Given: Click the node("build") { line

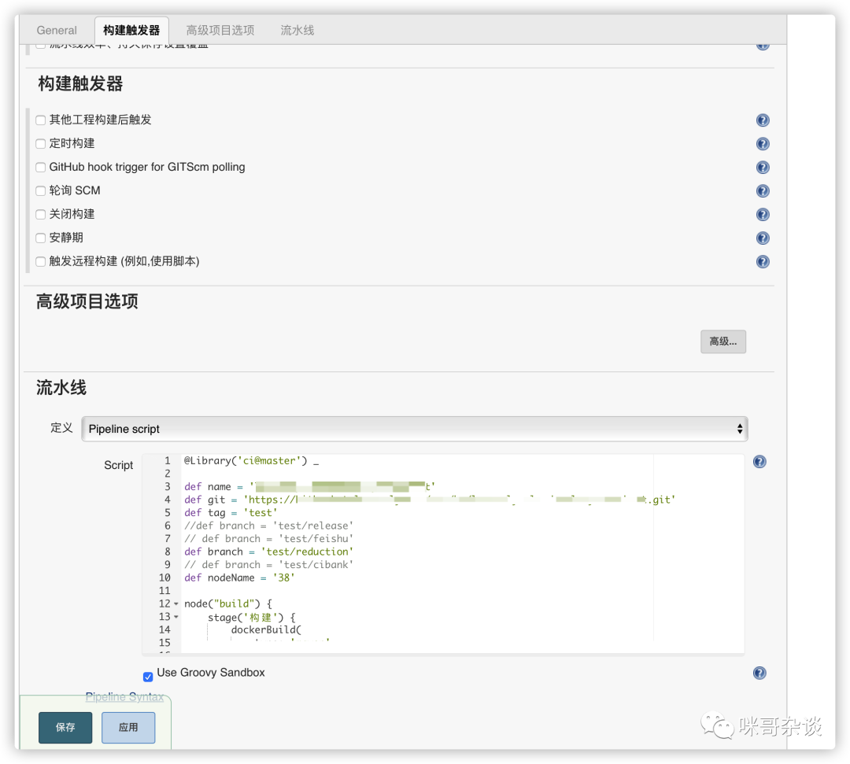Looking at the screenshot, I should [x=227, y=603].
